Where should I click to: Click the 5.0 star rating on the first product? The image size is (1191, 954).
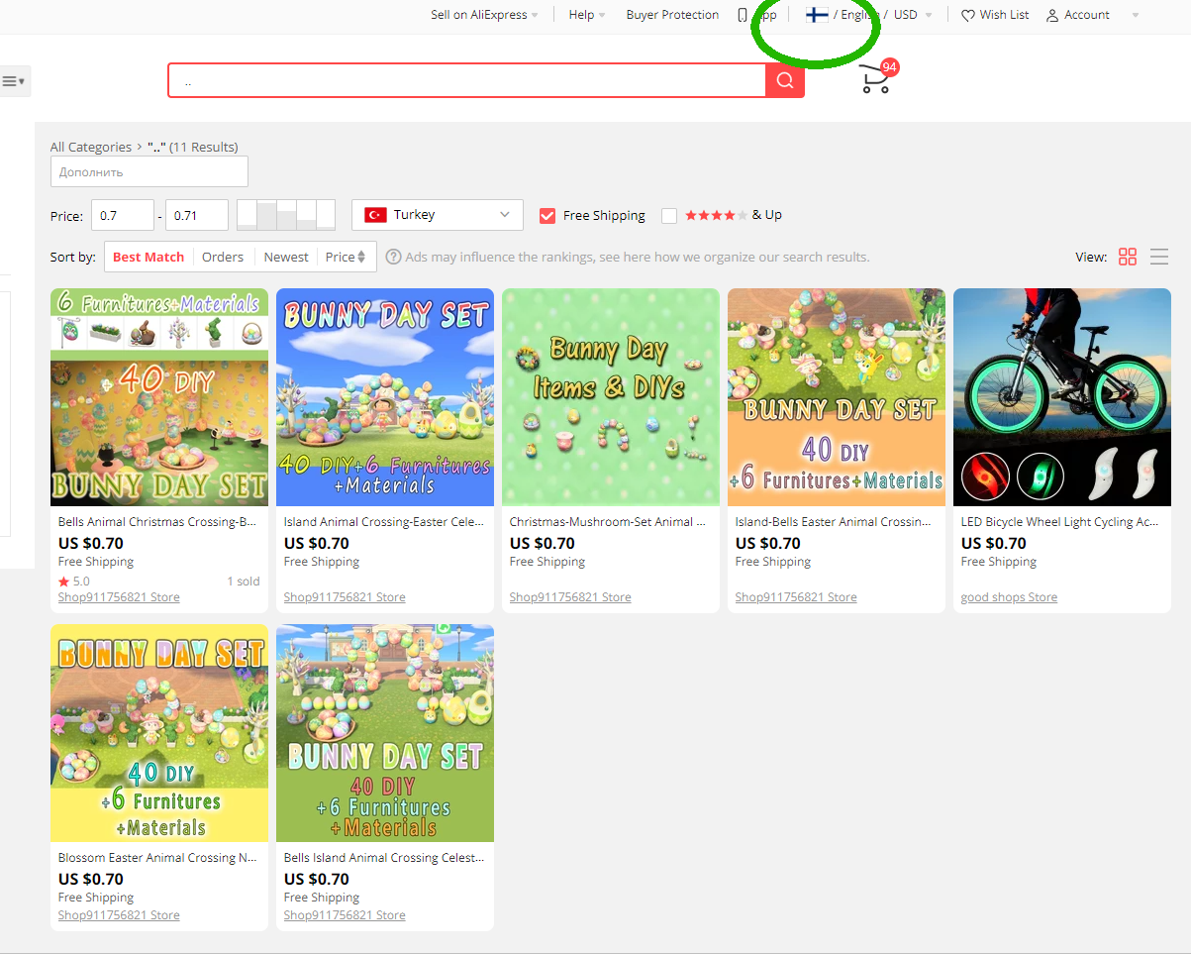pyautogui.click(x=74, y=582)
